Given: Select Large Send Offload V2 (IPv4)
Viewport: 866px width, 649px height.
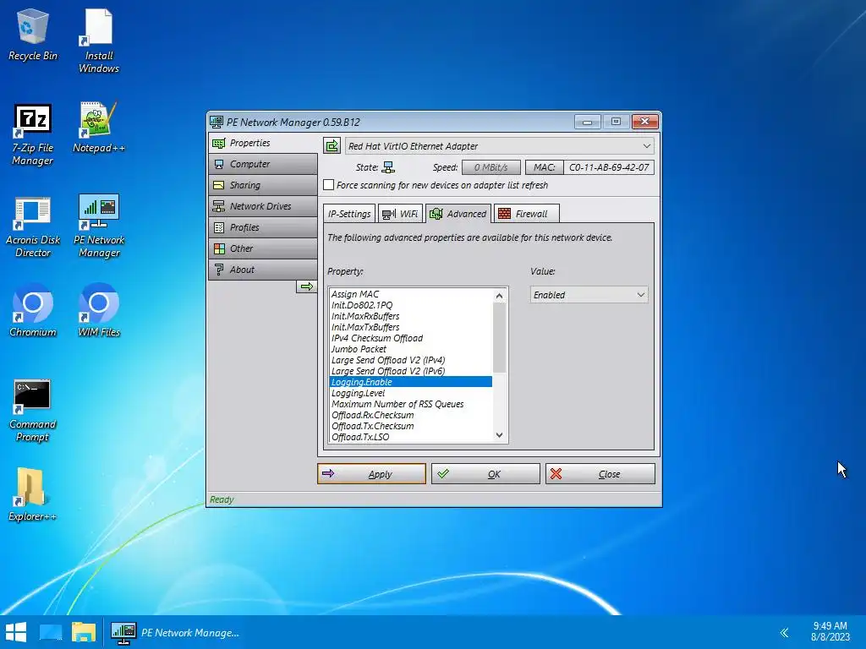Looking at the screenshot, I should click(x=410, y=360).
